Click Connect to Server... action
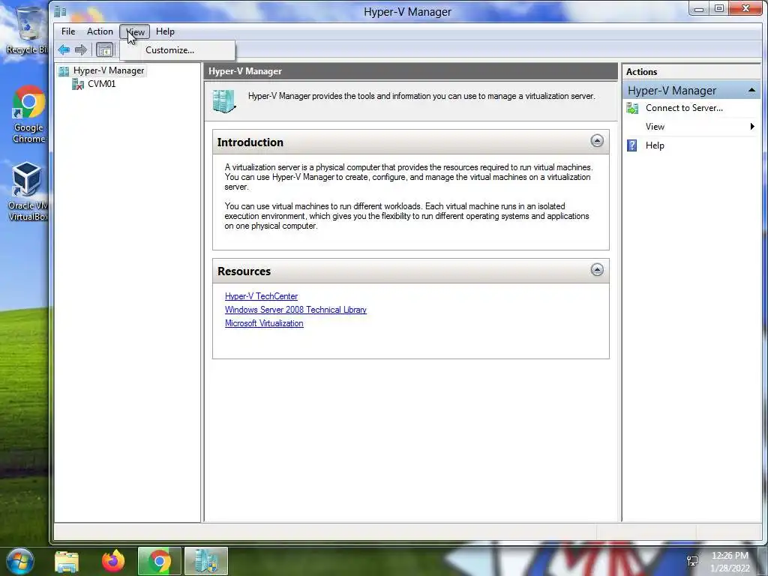This screenshot has height=576, width=768. pyautogui.click(x=684, y=108)
